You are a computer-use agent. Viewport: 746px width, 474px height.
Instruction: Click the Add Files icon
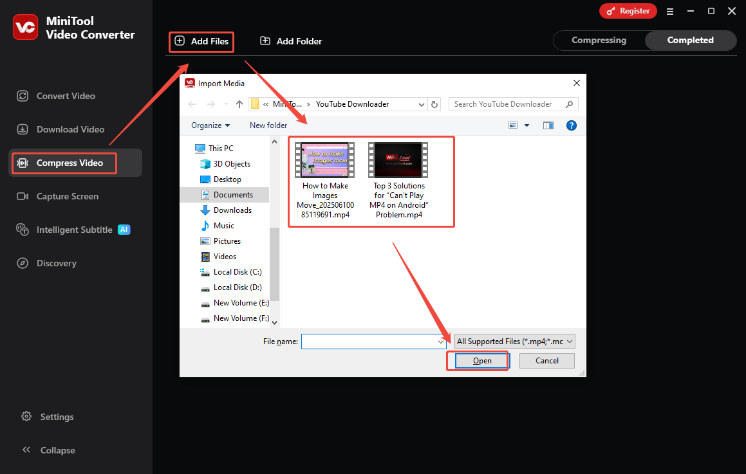pyautogui.click(x=180, y=41)
